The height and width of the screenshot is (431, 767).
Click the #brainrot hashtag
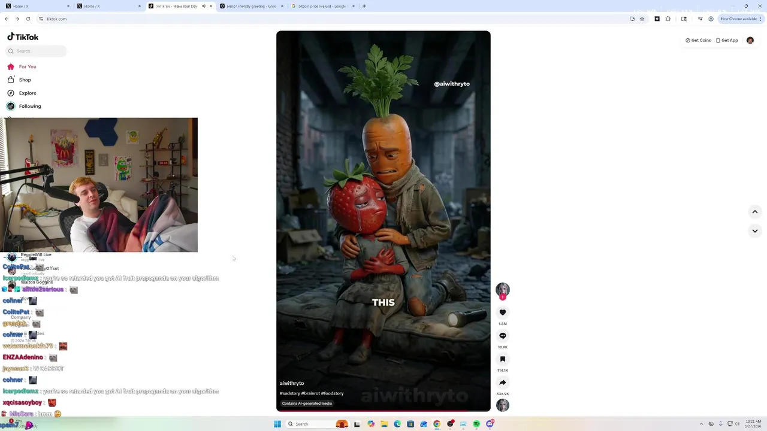pyautogui.click(x=310, y=393)
